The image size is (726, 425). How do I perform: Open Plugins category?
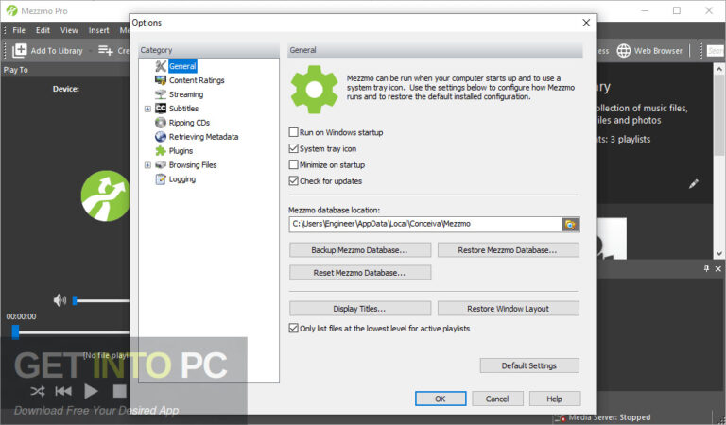pos(181,151)
